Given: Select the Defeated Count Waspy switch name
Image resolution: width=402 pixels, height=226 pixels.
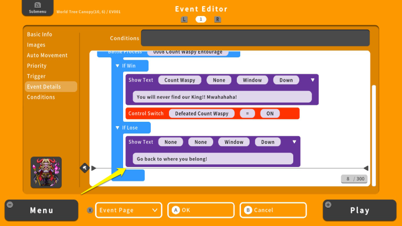Looking at the screenshot, I should [201, 114].
